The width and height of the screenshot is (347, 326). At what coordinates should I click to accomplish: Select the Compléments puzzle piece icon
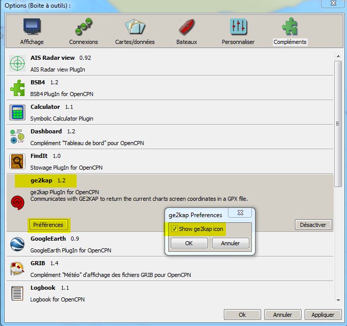point(290,27)
